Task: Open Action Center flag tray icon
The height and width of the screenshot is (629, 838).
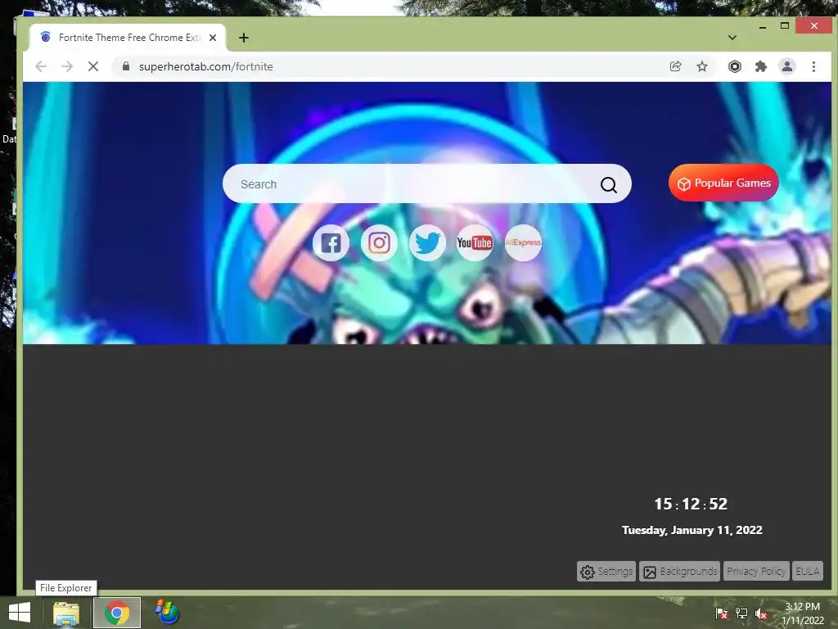Action: pyautogui.click(x=722, y=613)
